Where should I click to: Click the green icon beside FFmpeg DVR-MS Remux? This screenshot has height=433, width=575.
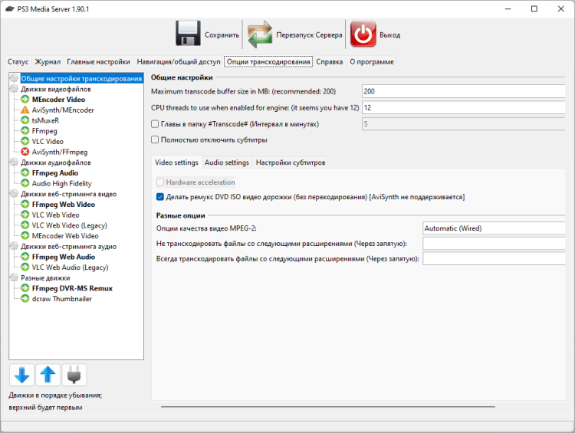(x=25, y=288)
